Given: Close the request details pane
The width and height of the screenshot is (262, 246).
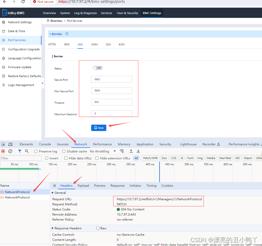Looking at the screenshot, I should 55,186.
